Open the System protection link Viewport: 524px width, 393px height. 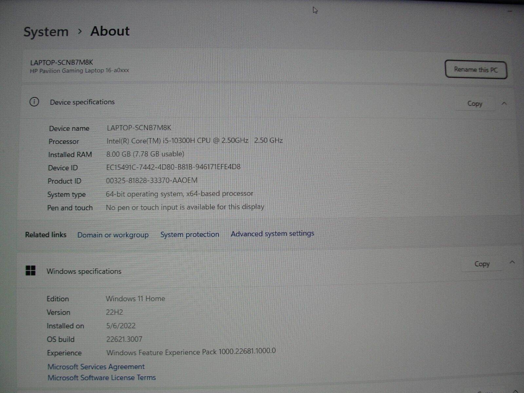click(190, 234)
